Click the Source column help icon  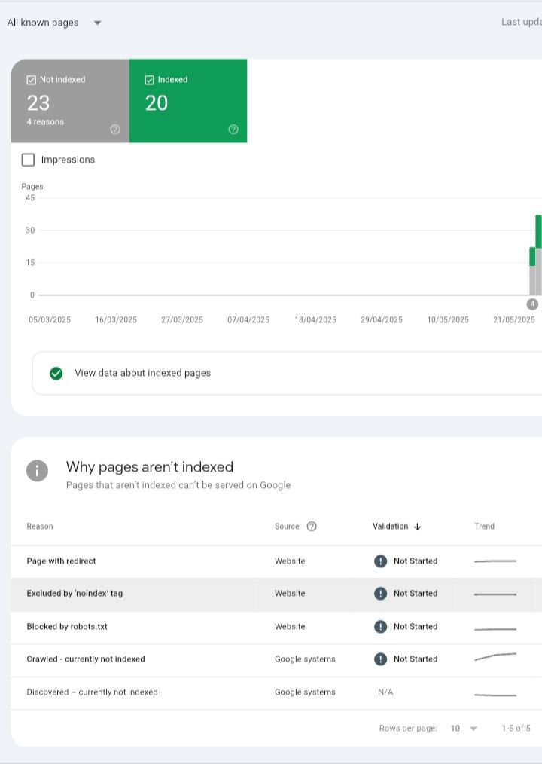pos(312,526)
